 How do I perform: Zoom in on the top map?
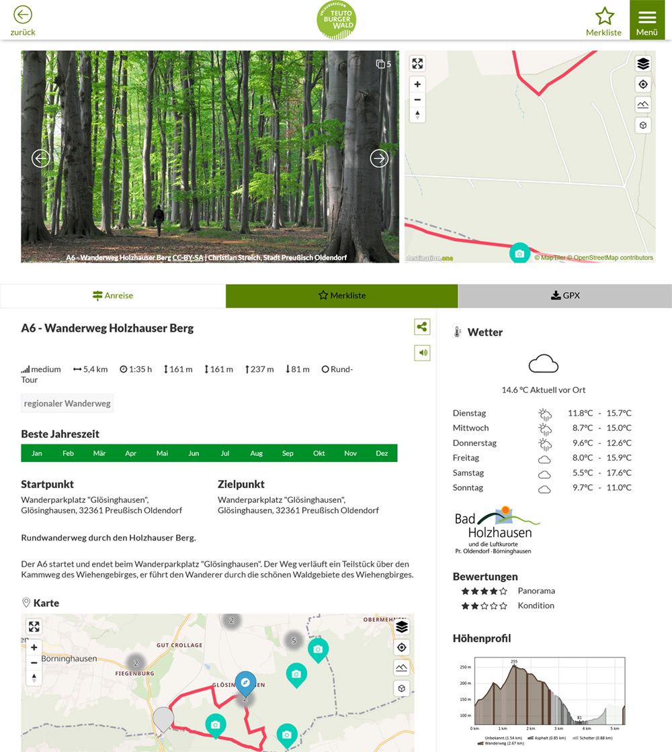(417, 85)
